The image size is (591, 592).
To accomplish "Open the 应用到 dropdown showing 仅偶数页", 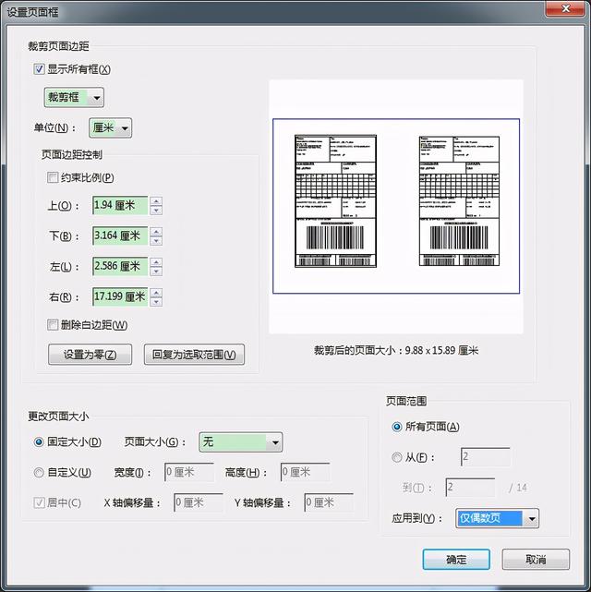I will (498, 518).
